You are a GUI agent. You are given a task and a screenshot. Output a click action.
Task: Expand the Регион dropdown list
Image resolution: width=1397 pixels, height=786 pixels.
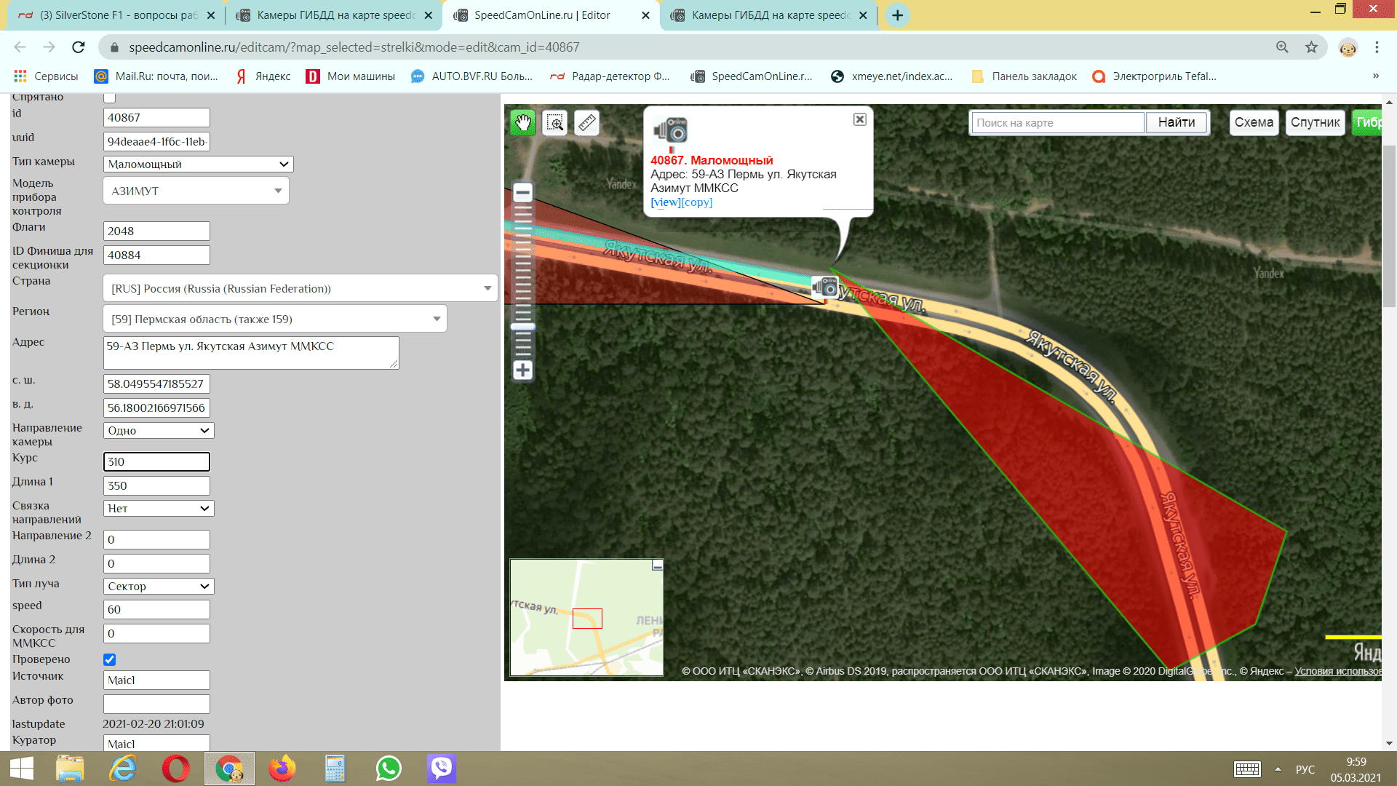pos(274,319)
